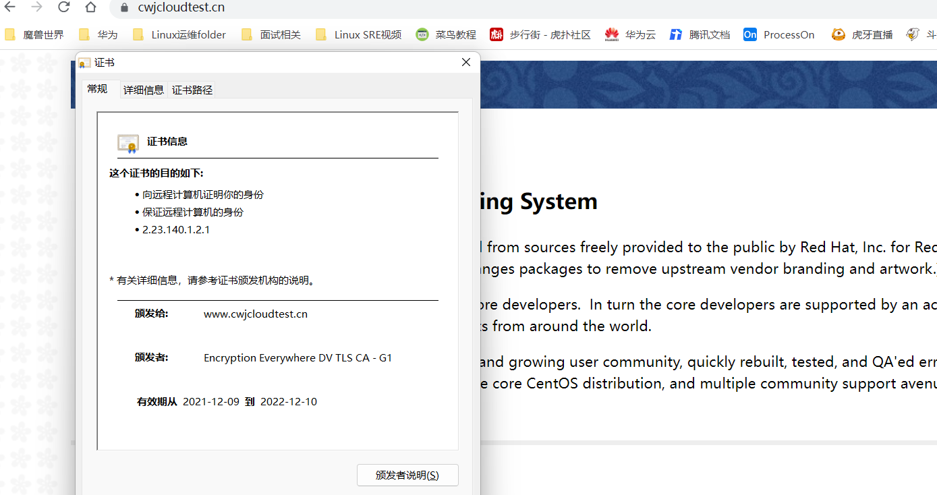Click the validity end date 2022-12-10
Screen dimensions: 937x495
click(x=289, y=401)
